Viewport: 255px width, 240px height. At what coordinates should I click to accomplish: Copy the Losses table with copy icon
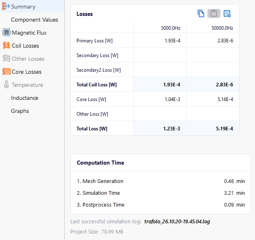point(201,13)
